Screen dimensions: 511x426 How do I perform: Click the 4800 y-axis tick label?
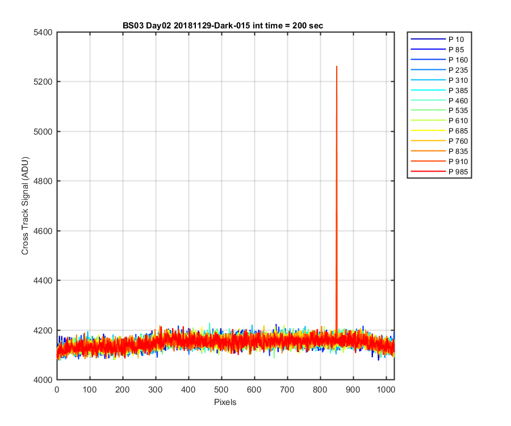click(43, 181)
